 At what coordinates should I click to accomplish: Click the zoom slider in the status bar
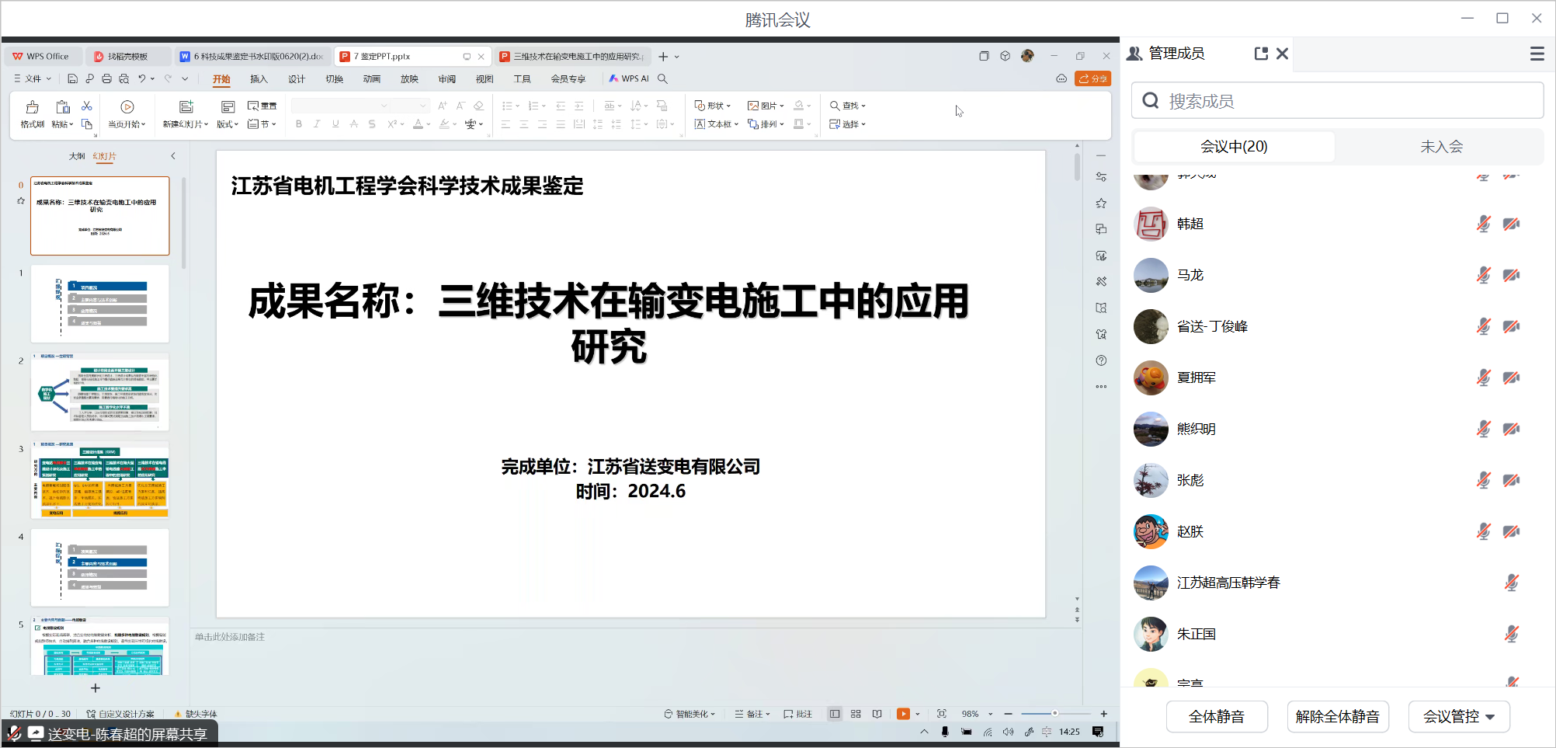[x=1054, y=714]
